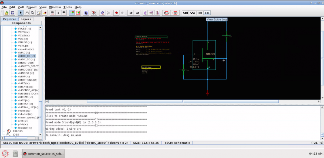This screenshot has height=158, width=324.
Task: Select VDC{ic} component
Action: click(x=24, y=39)
